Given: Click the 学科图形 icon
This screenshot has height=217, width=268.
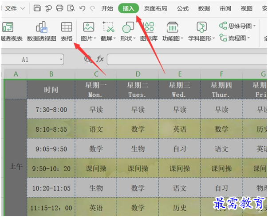Looking at the screenshot, I should tap(201, 27).
